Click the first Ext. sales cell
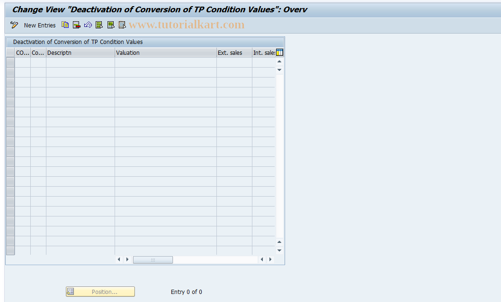 click(x=234, y=62)
